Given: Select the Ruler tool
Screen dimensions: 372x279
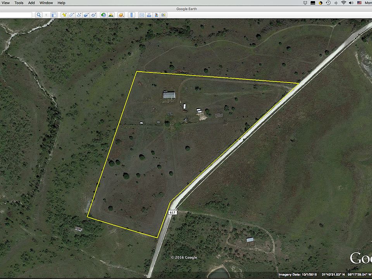Looking at the screenshot, I should point(131,15).
